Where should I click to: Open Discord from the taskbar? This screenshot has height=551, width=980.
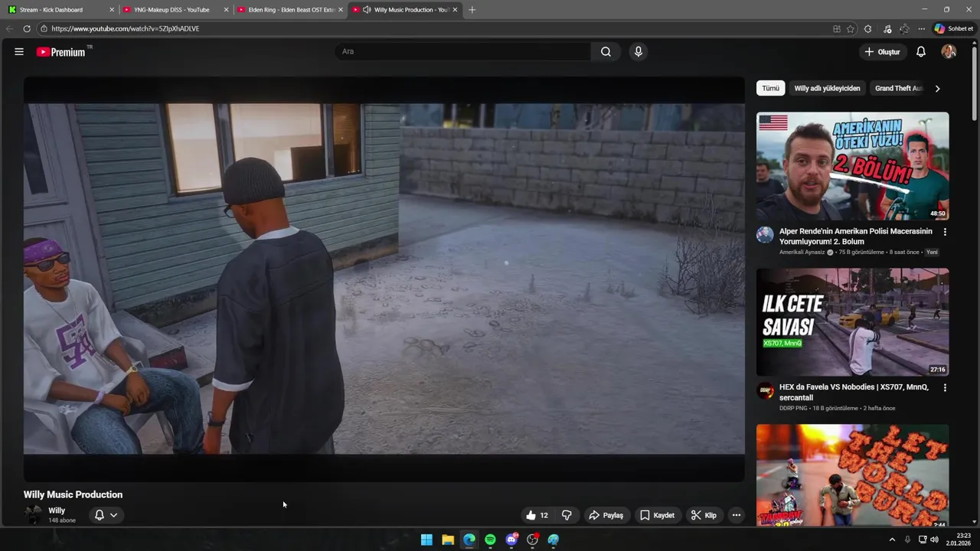[x=511, y=540]
